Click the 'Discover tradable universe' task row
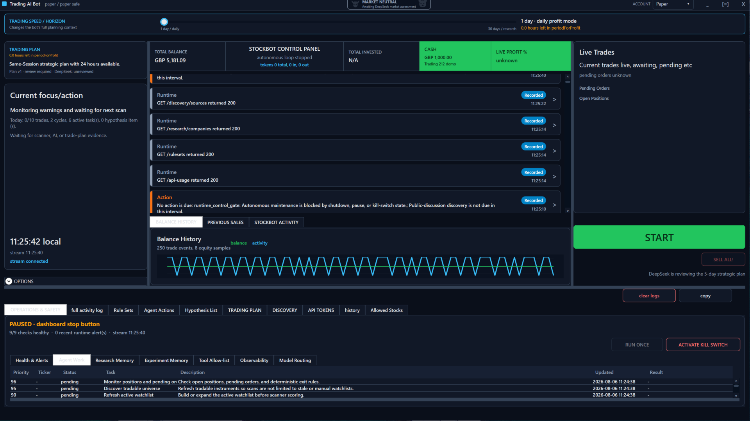 371,388
